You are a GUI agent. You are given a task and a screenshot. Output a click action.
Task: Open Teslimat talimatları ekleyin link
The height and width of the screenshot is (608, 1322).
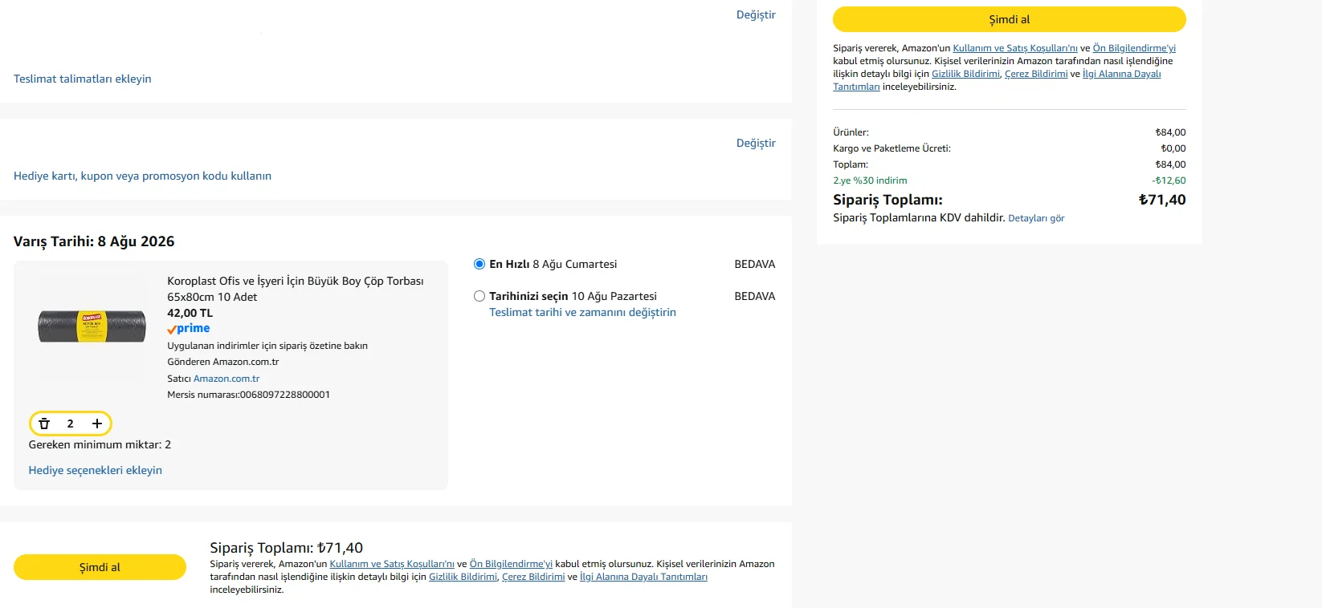click(83, 79)
